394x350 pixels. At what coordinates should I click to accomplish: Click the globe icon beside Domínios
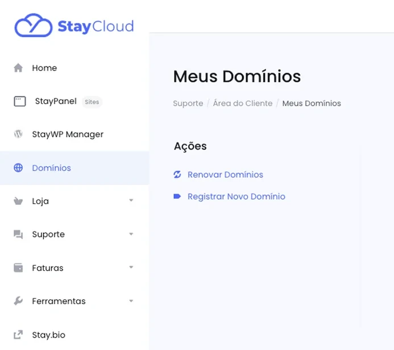pyautogui.click(x=18, y=168)
